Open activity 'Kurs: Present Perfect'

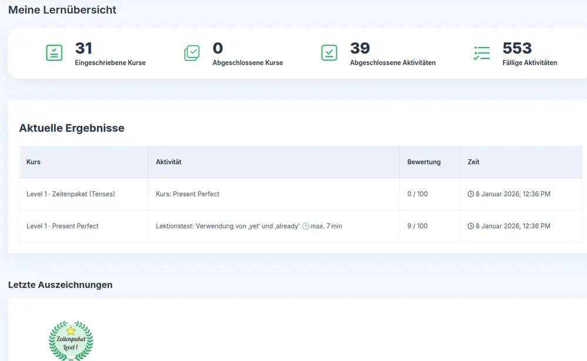point(187,194)
